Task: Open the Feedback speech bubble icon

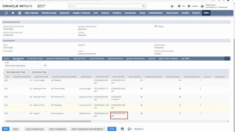Action: 189,6
